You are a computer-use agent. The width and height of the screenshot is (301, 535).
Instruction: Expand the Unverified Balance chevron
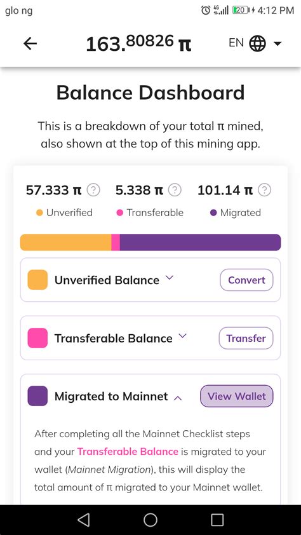169,278
